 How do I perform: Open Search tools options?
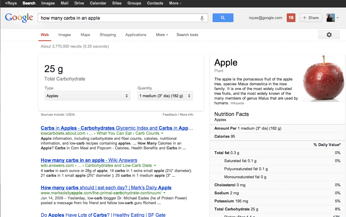[187, 35]
